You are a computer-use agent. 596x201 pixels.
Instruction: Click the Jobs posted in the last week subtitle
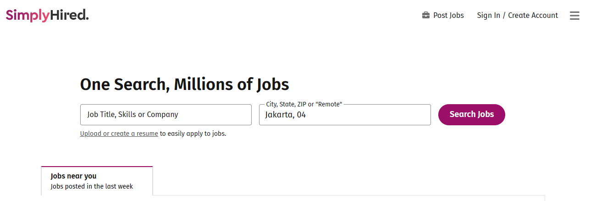click(x=92, y=187)
